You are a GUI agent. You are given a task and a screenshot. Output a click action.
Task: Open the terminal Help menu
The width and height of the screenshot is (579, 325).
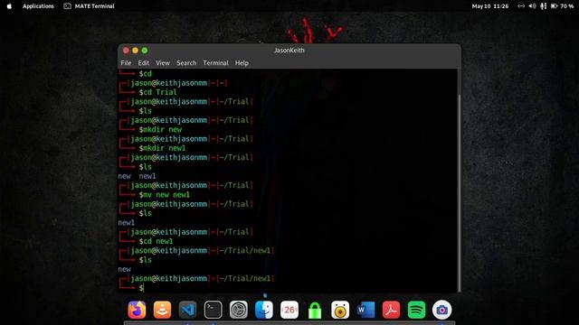coord(242,63)
